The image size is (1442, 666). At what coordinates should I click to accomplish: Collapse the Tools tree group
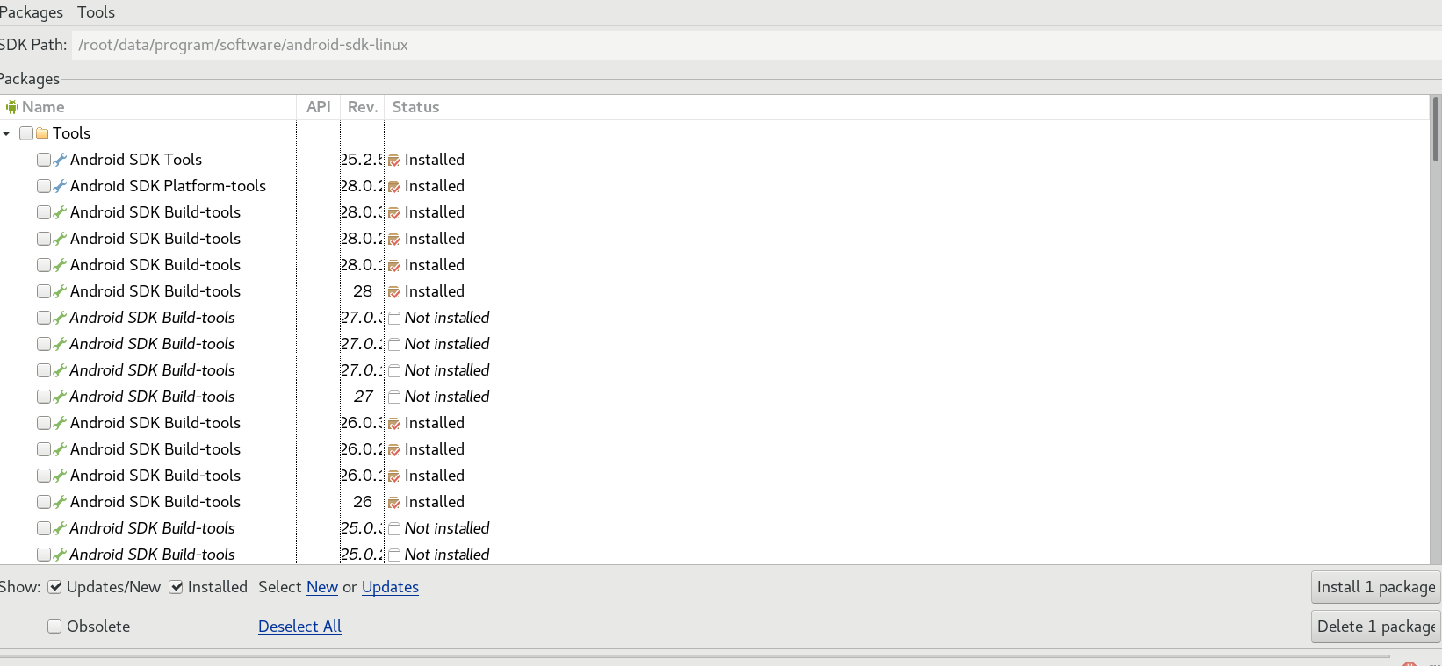click(7, 133)
